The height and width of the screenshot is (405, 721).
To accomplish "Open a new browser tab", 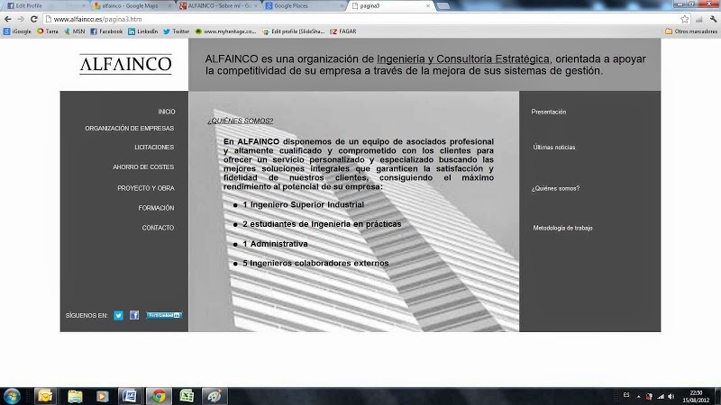I will (x=443, y=6).
